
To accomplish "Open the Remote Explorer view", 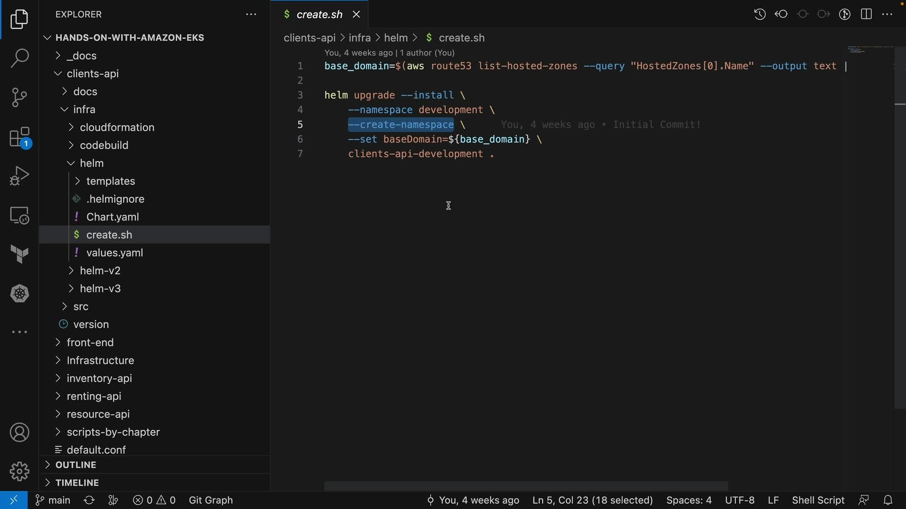I will (19, 216).
